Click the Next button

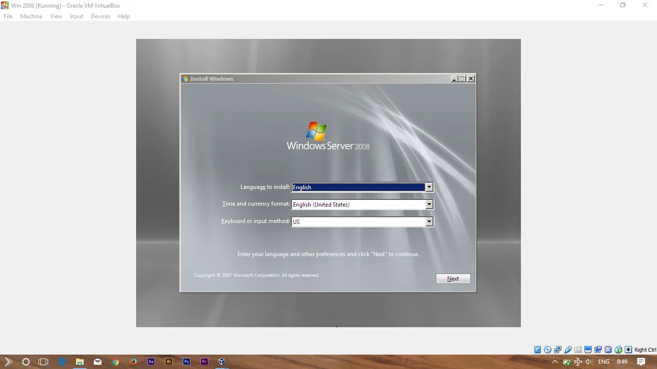point(453,279)
